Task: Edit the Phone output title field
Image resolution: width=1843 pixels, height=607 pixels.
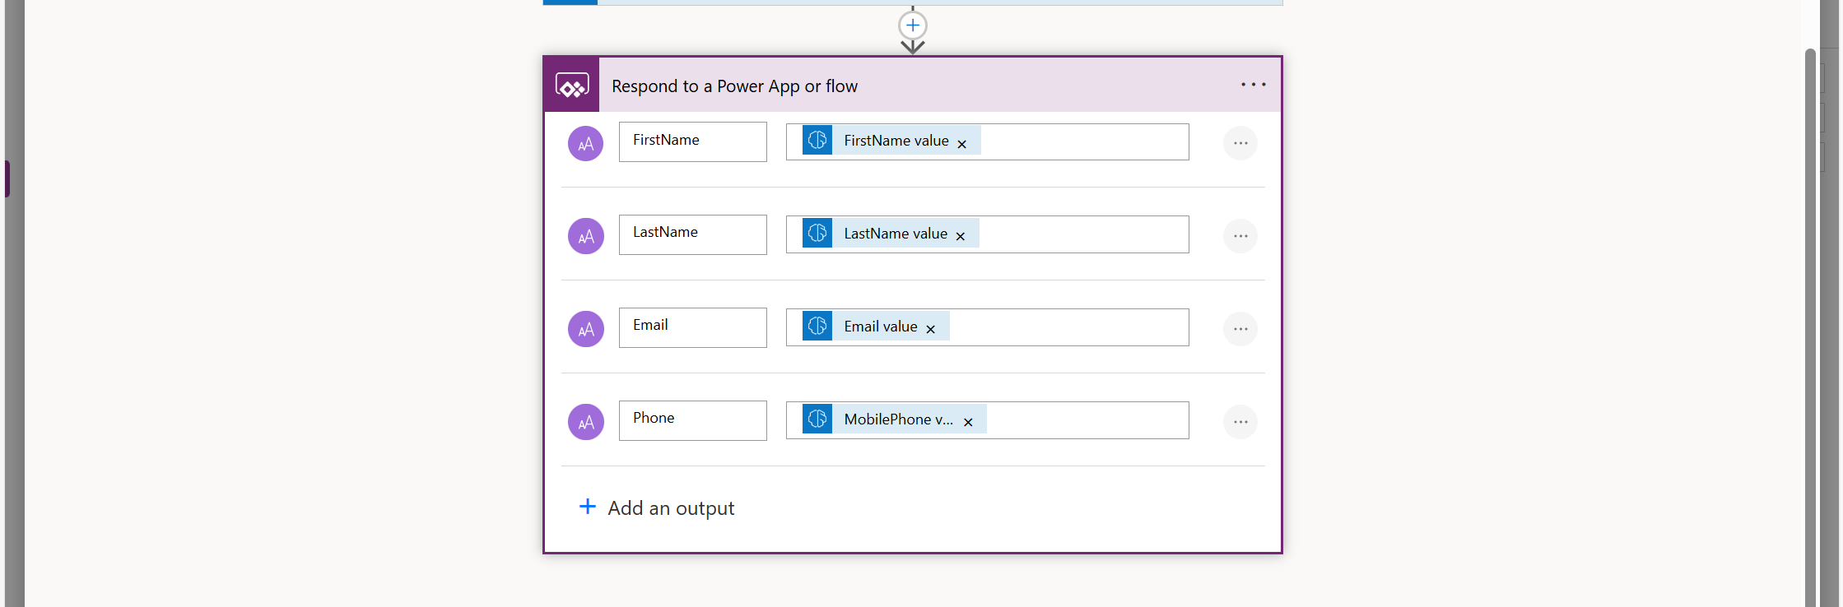Action: (692, 420)
